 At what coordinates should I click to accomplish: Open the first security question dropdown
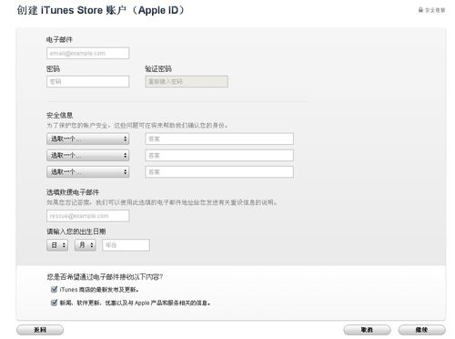click(88, 139)
